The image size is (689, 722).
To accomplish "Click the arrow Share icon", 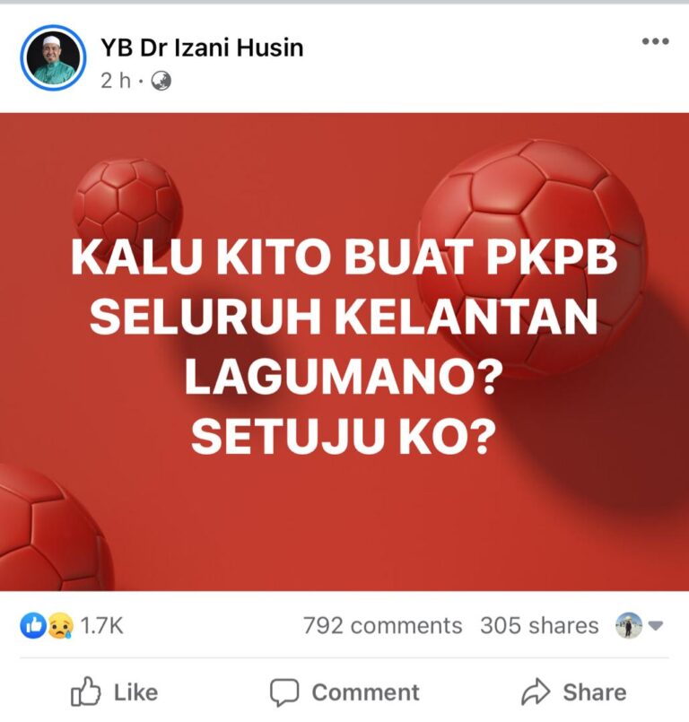I will pos(536,692).
